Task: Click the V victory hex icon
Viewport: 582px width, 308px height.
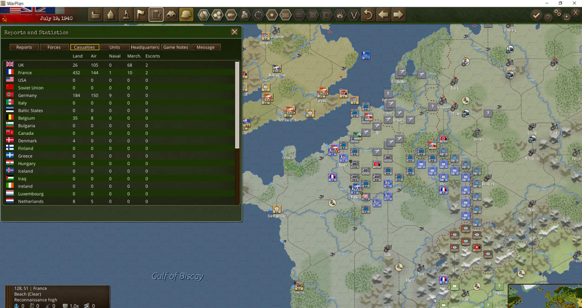Action: click(x=354, y=15)
